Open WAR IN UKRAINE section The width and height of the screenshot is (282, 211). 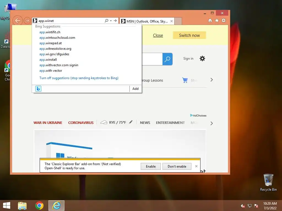(x=48, y=123)
